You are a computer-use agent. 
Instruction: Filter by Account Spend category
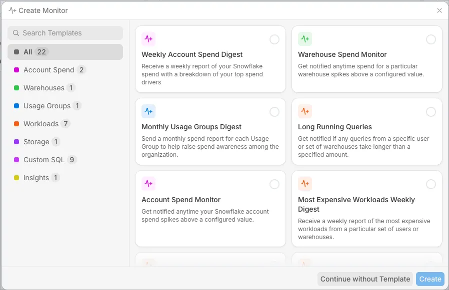pos(65,70)
